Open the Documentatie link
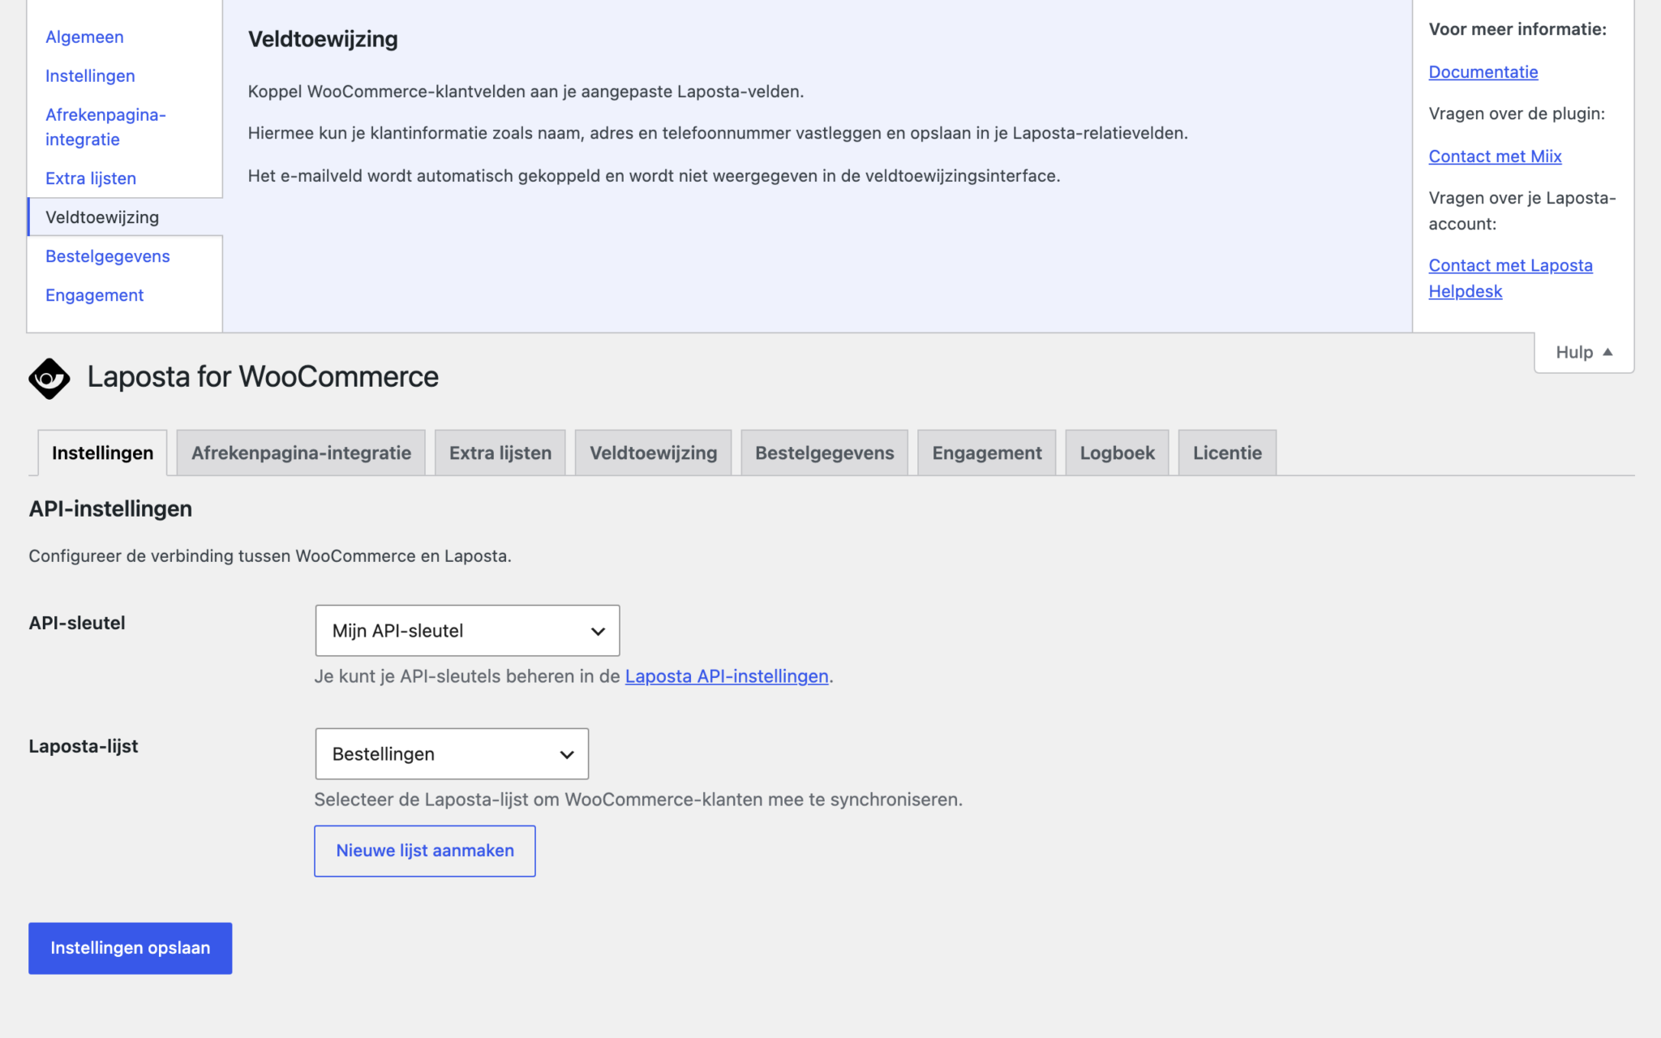The width and height of the screenshot is (1661, 1038). tap(1483, 72)
